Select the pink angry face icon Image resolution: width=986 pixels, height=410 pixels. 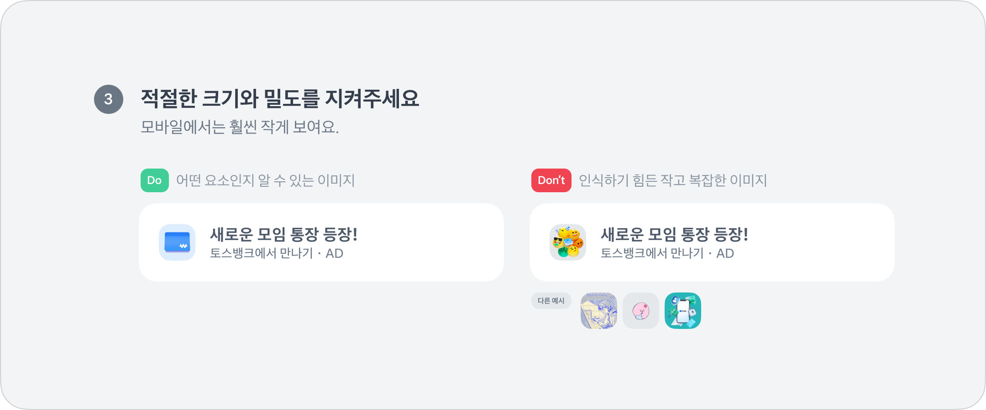pyautogui.click(x=641, y=311)
